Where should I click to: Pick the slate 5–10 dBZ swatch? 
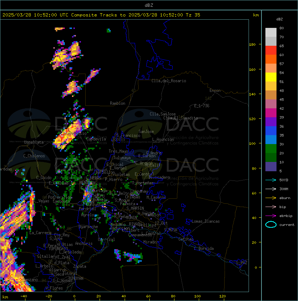point(271,167)
